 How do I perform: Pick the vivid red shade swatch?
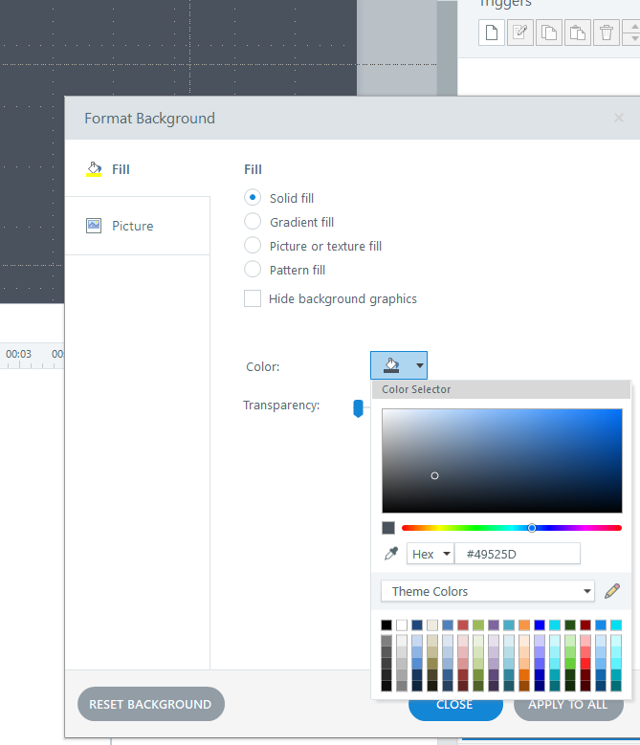pyautogui.click(x=585, y=664)
